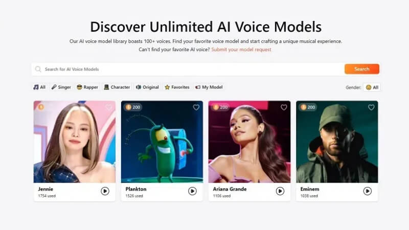
Task: Select the Rapper category filter
Action: point(87,87)
